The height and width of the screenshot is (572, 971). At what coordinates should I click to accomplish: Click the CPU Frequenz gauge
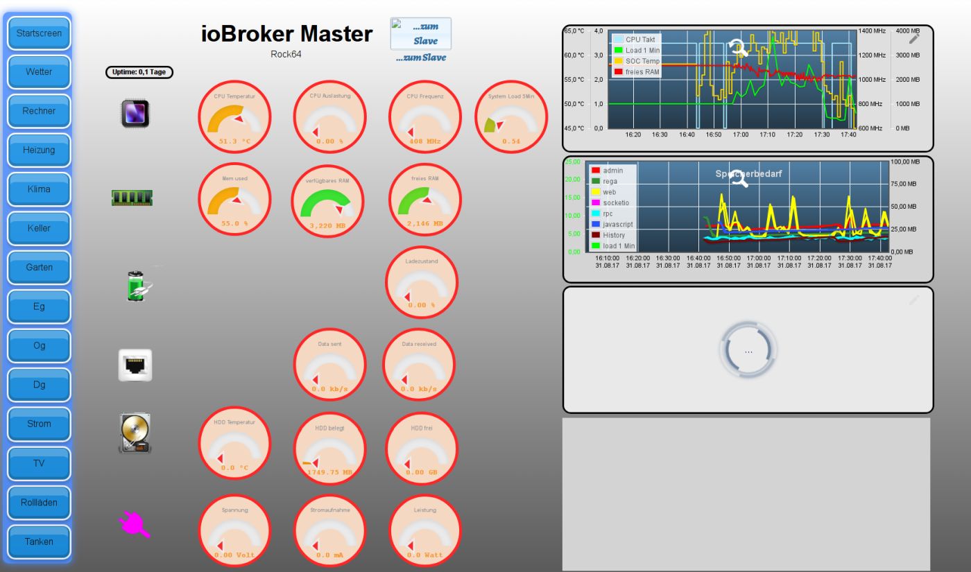(x=424, y=117)
